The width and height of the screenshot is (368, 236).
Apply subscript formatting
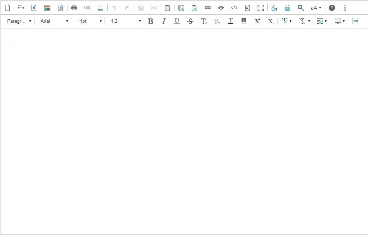(x=271, y=21)
